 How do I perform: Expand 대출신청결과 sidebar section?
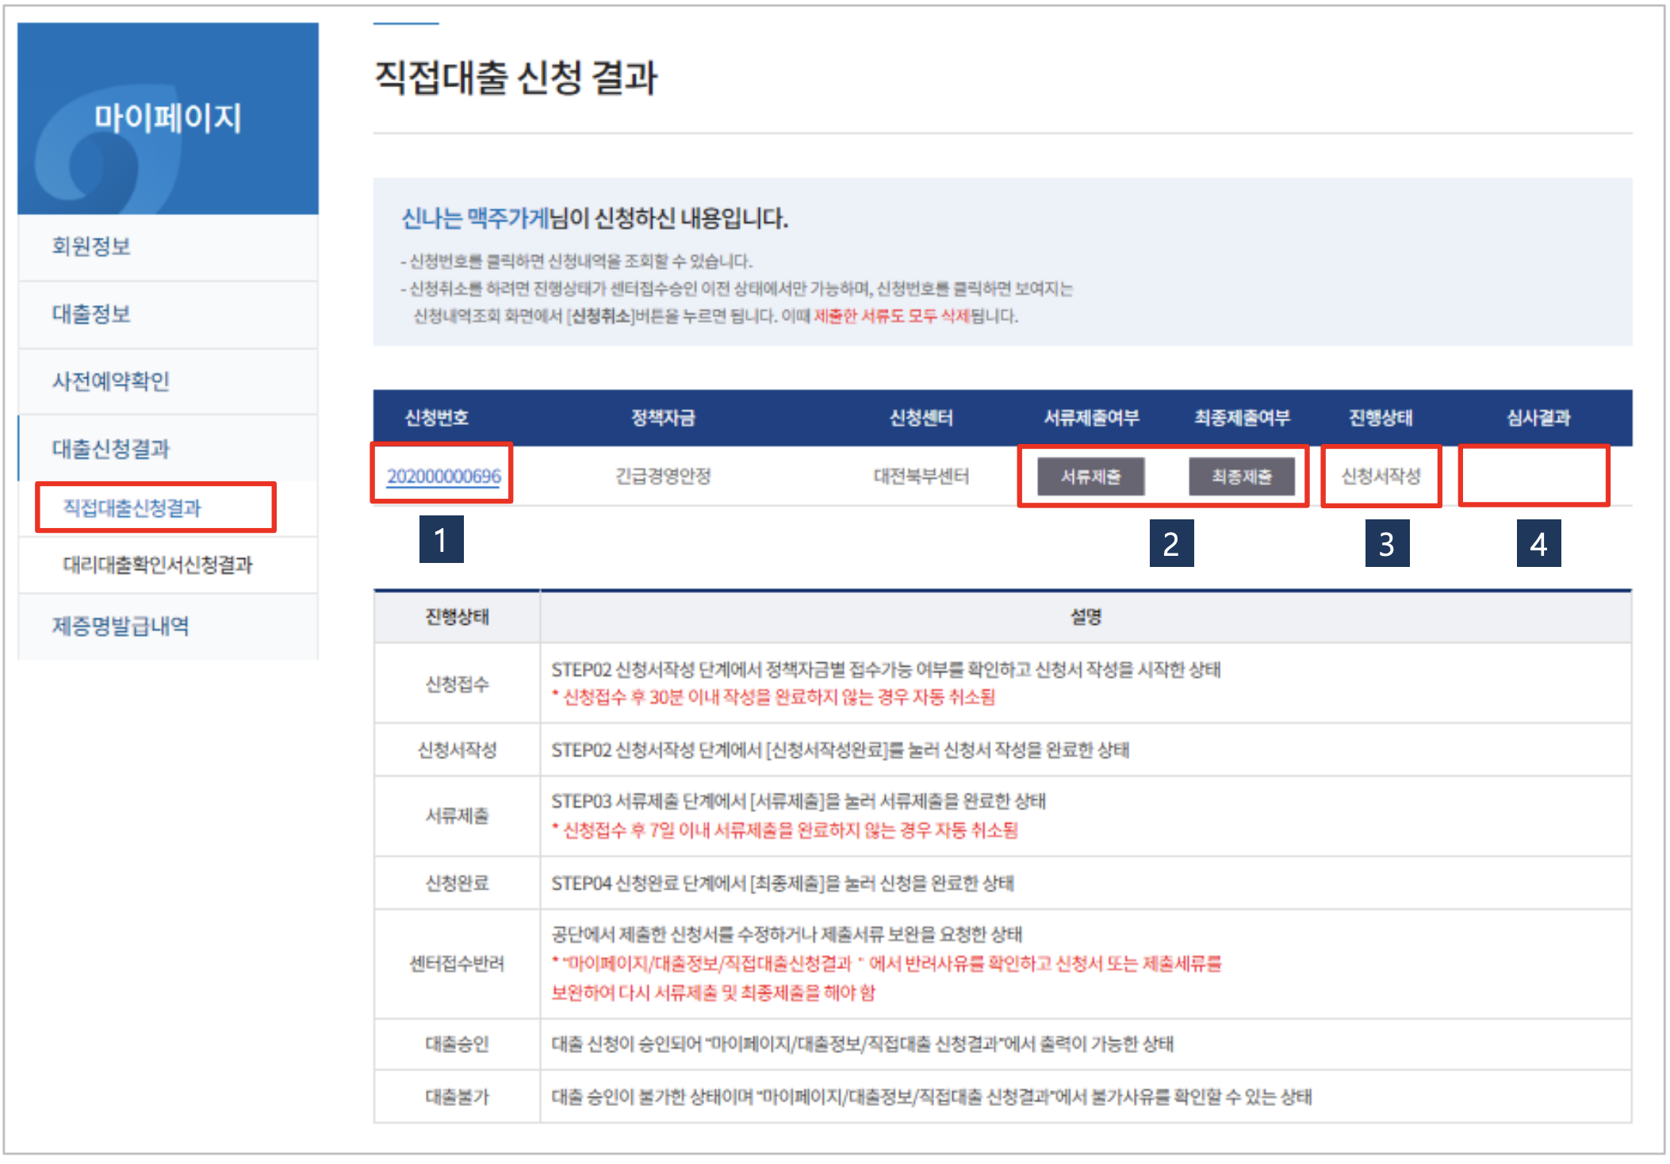point(111,449)
